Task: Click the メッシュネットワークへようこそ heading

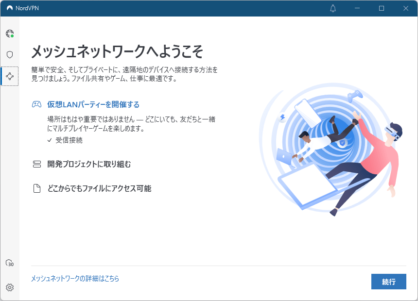Action: (x=117, y=51)
